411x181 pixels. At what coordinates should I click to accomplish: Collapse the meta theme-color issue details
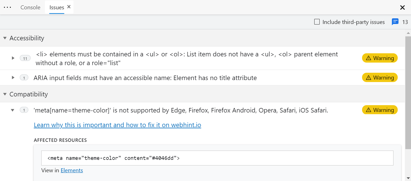click(x=12, y=110)
